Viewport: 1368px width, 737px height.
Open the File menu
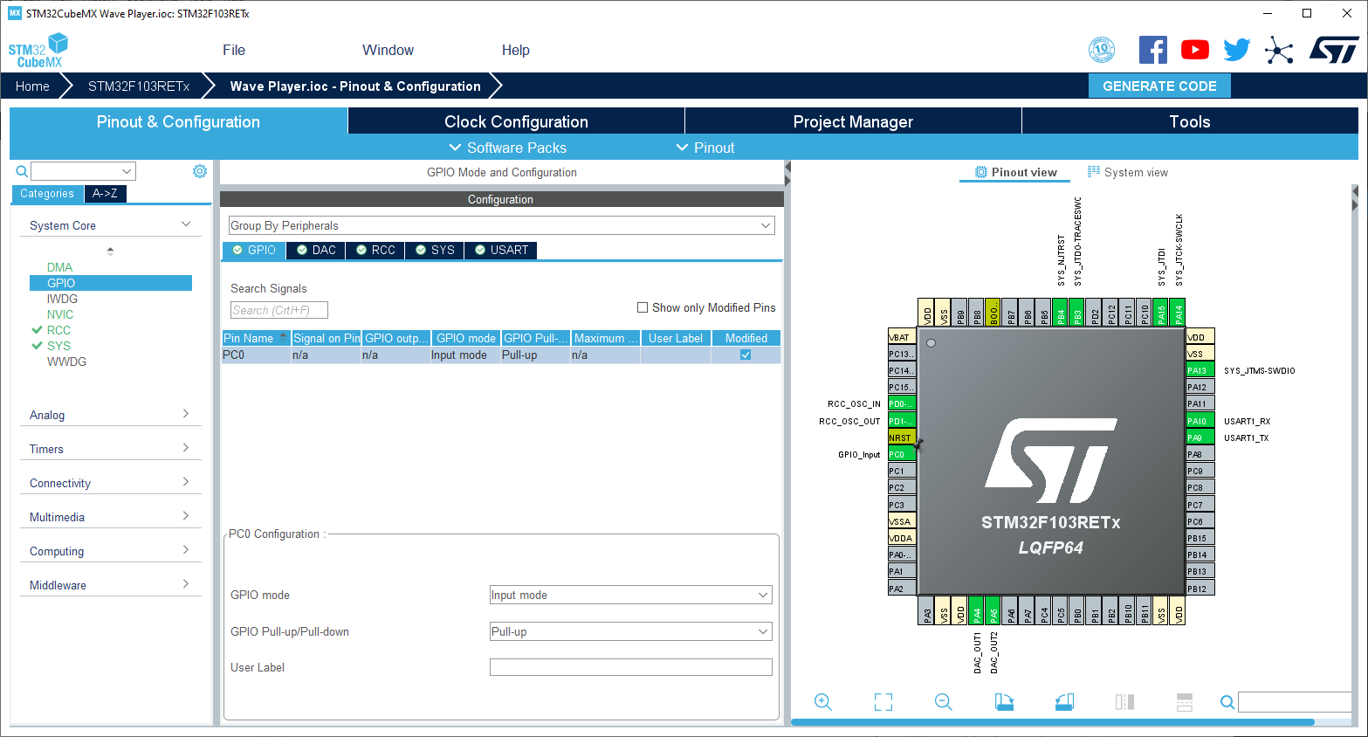coord(234,50)
